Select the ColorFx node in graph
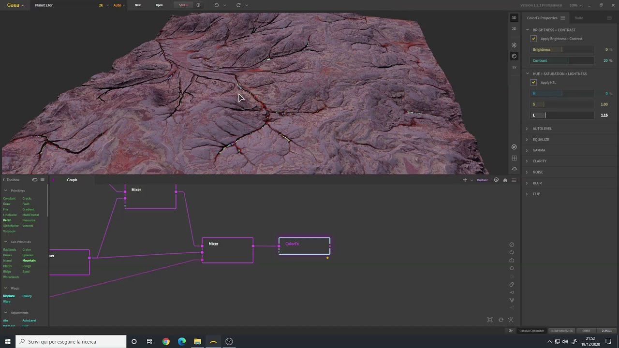 click(304, 246)
